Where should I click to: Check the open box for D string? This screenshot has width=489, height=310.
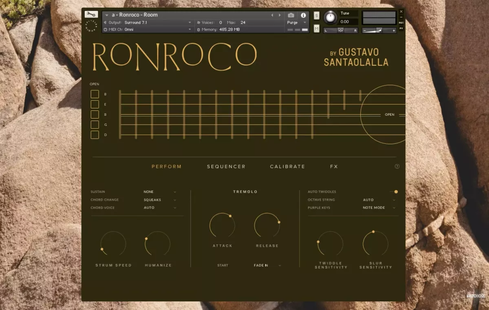pos(95,135)
